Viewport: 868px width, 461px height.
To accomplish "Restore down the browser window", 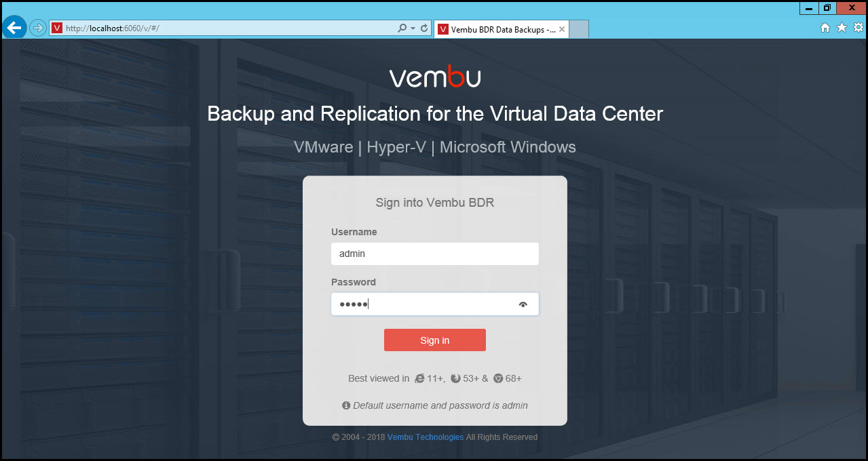I will 827,8.
